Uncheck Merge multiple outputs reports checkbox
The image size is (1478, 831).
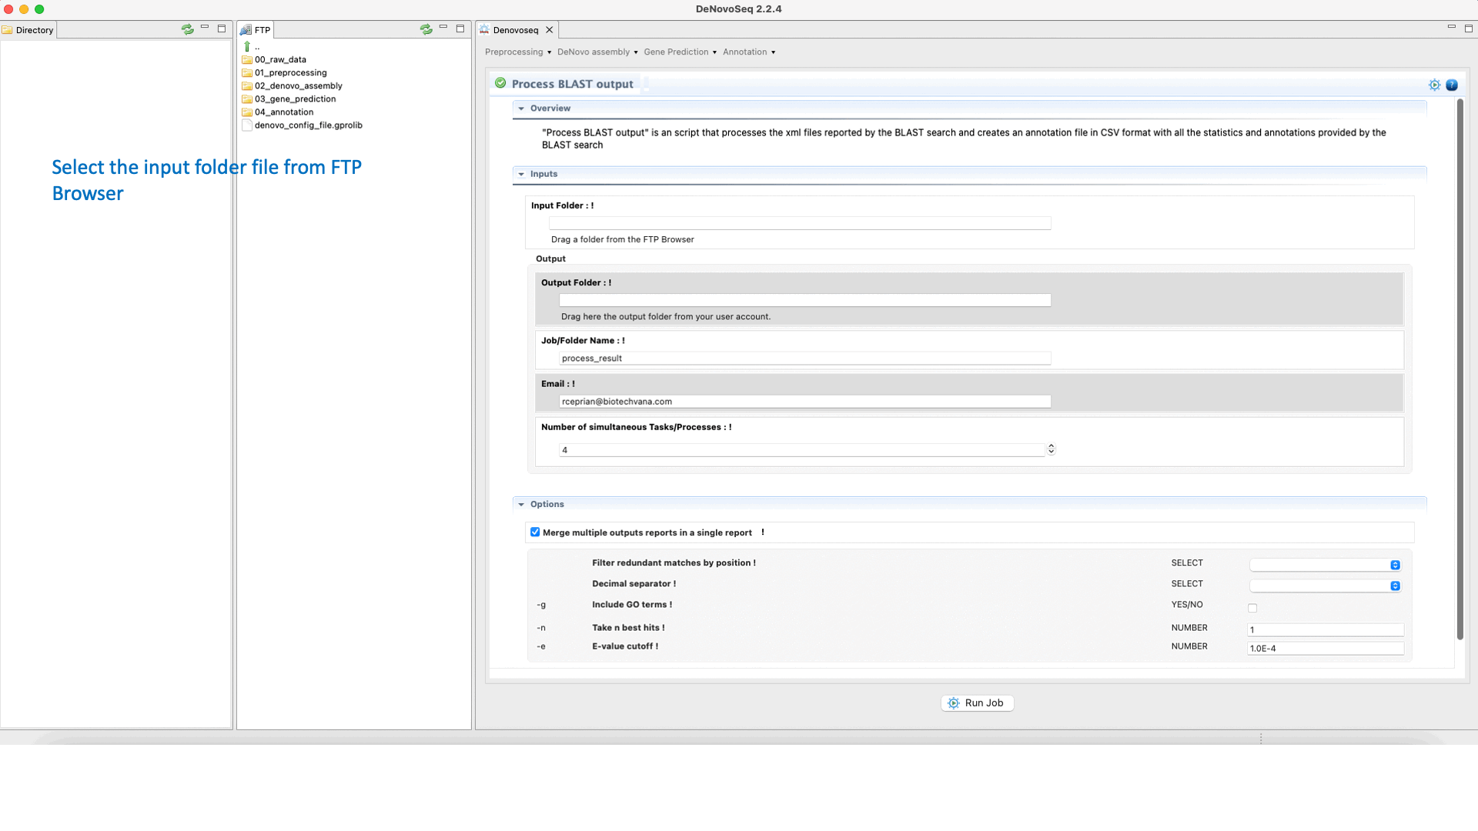click(x=535, y=532)
